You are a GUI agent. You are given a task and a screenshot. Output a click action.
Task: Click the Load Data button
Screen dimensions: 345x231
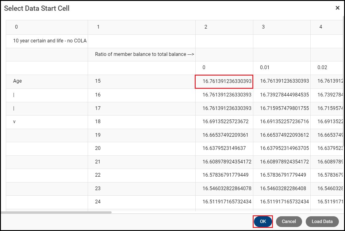tap(322, 221)
